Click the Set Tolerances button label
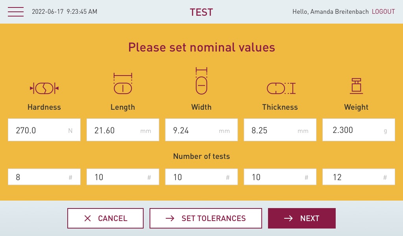This screenshot has height=236, width=403. tap(213, 218)
